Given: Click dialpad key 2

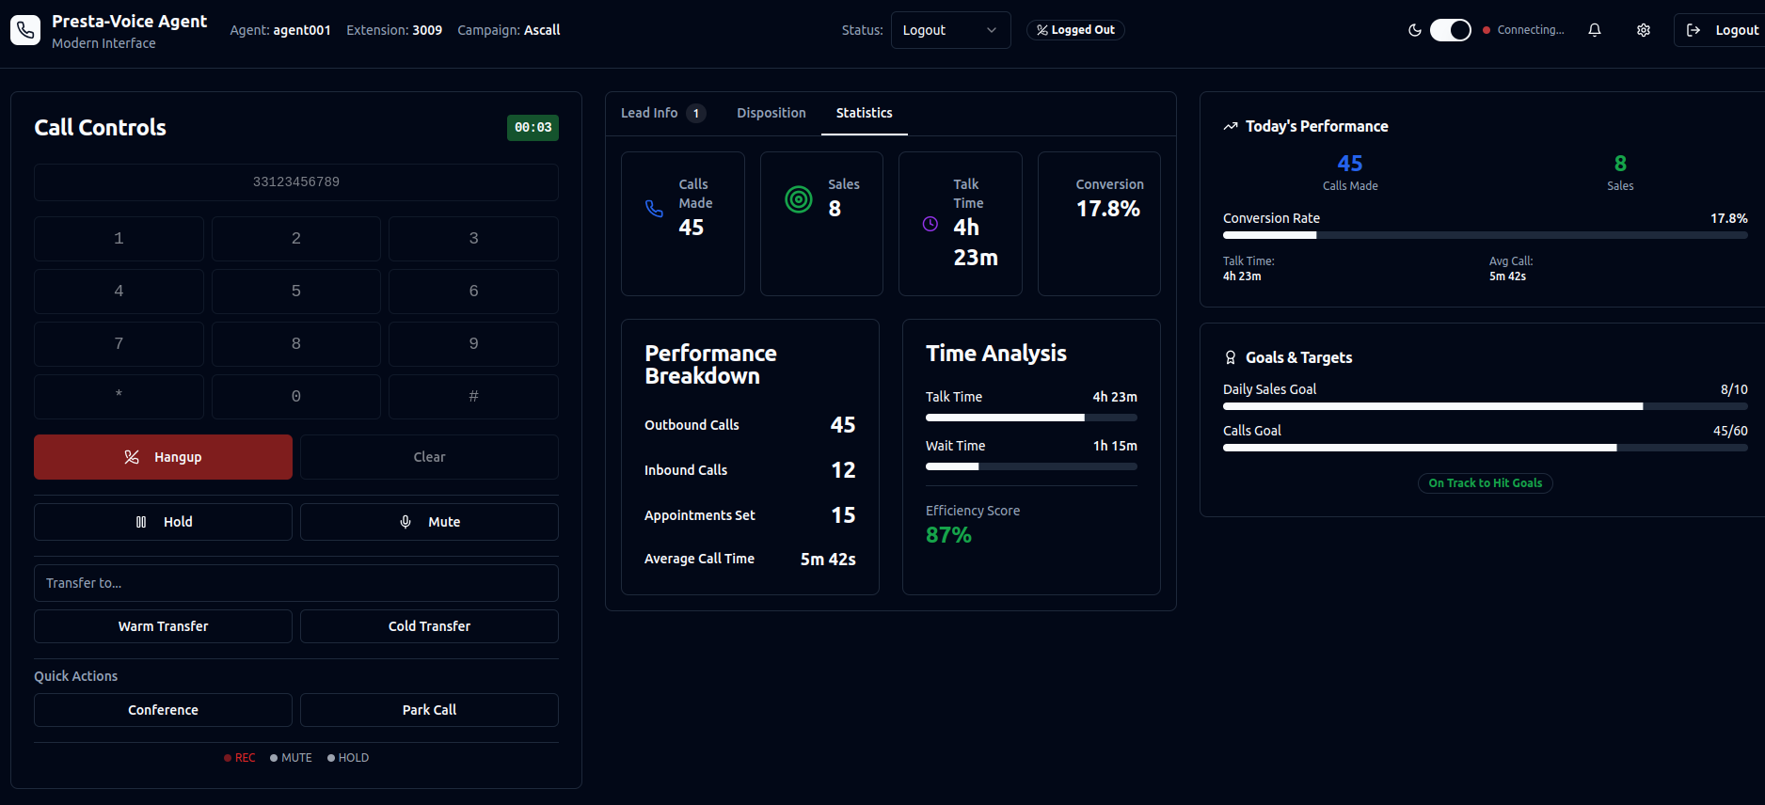Looking at the screenshot, I should pos(296,239).
